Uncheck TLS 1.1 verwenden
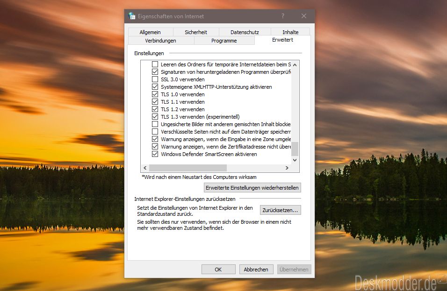 click(x=155, y=102)
